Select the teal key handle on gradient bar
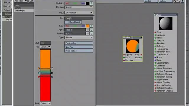This screenshot has height=106, width=189. click(x=39, y=73)
